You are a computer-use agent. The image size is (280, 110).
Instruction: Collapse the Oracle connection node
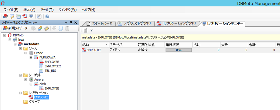point(26,53)
